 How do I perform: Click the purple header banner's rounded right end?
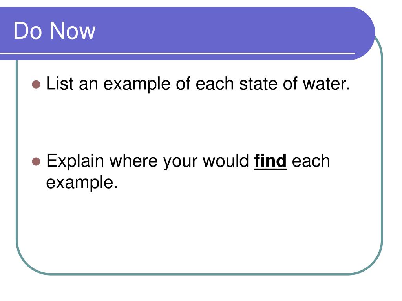pos(362,33)
